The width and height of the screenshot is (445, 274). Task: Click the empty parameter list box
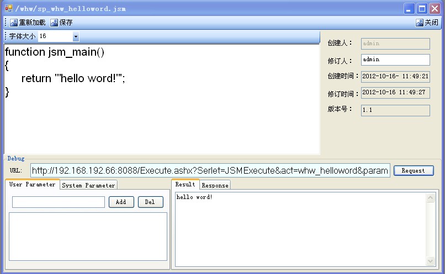point(88,237)
